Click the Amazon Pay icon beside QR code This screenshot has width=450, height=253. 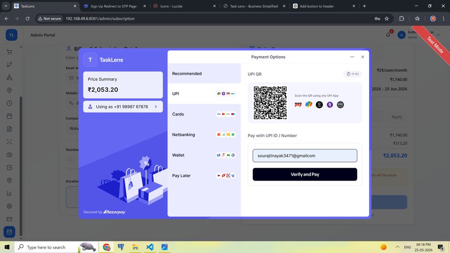pyautogui.click(x=341, y=104)
